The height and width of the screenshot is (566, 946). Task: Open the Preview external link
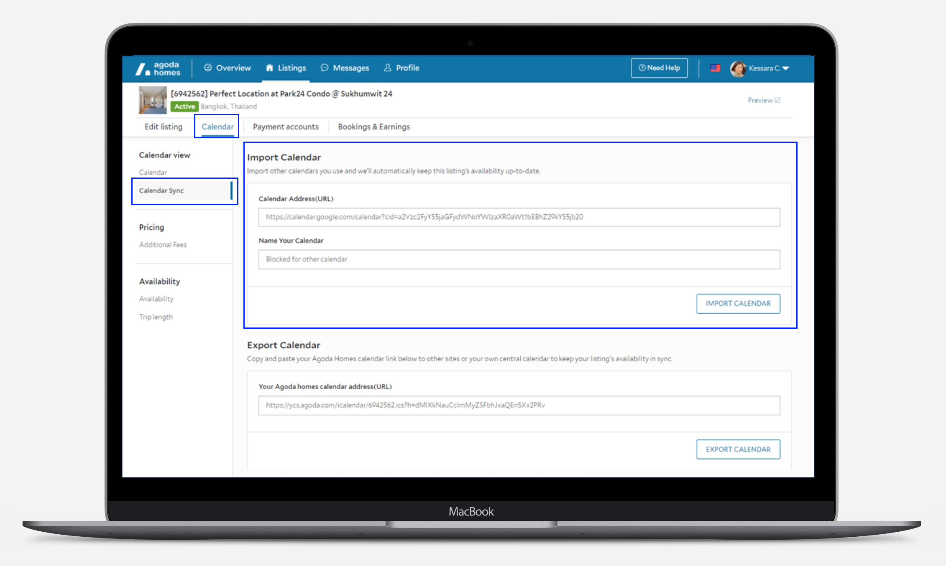(x=764, y=100)
